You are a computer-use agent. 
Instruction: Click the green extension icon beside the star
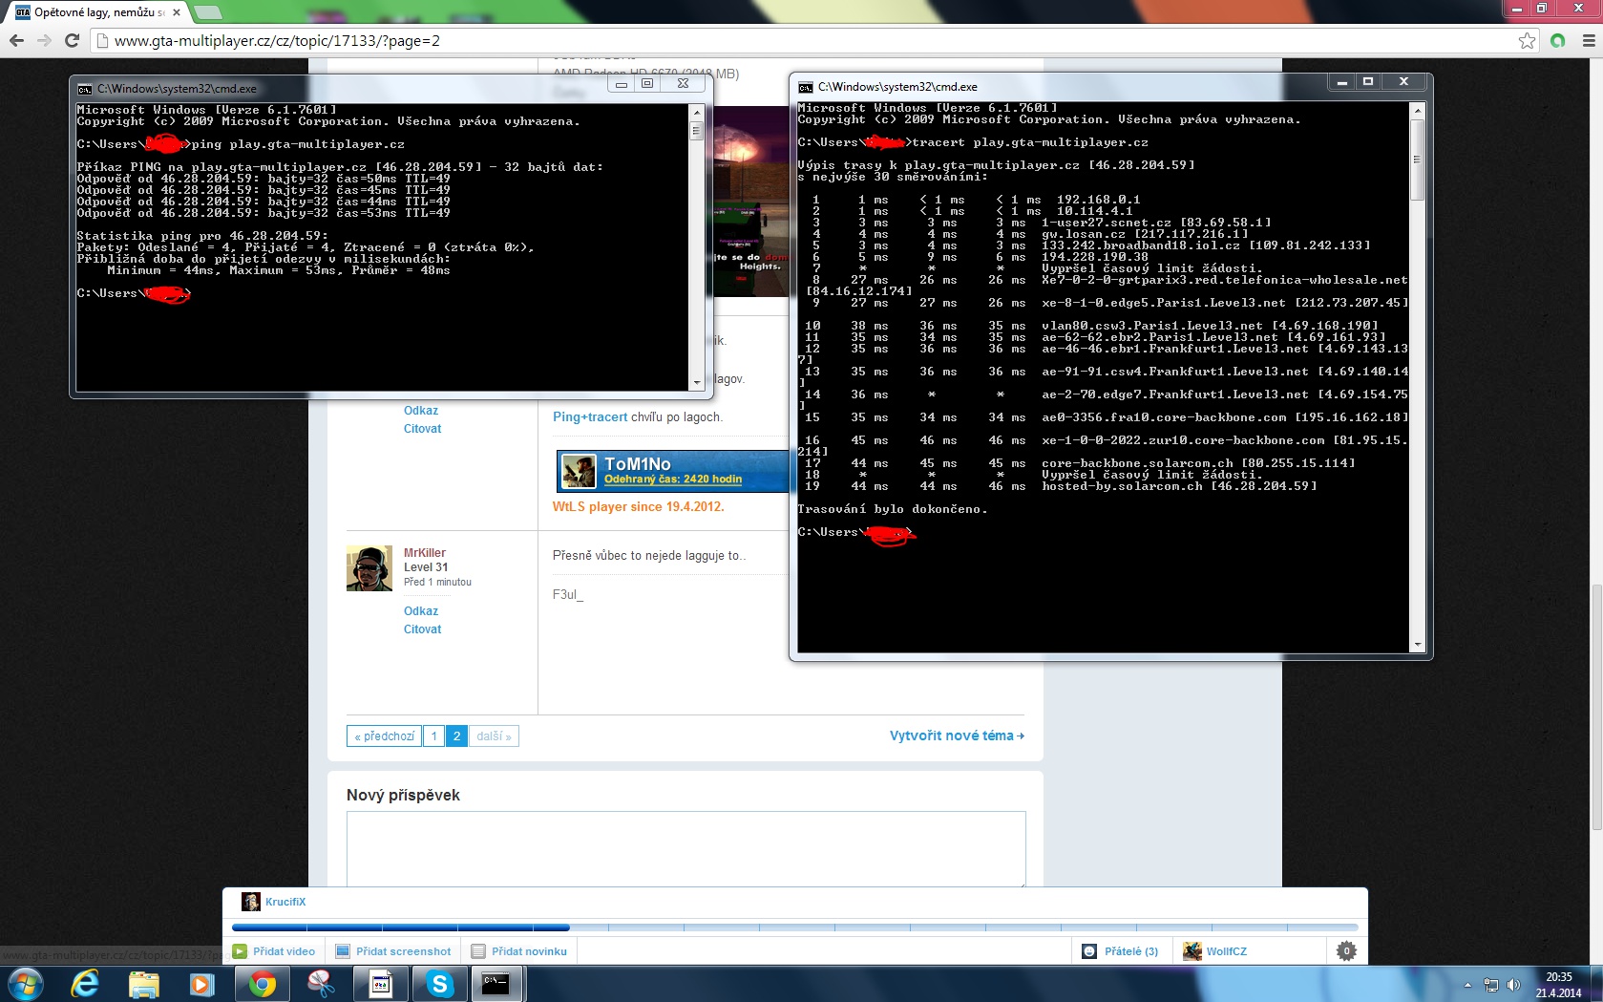(x=1558, y=40)
